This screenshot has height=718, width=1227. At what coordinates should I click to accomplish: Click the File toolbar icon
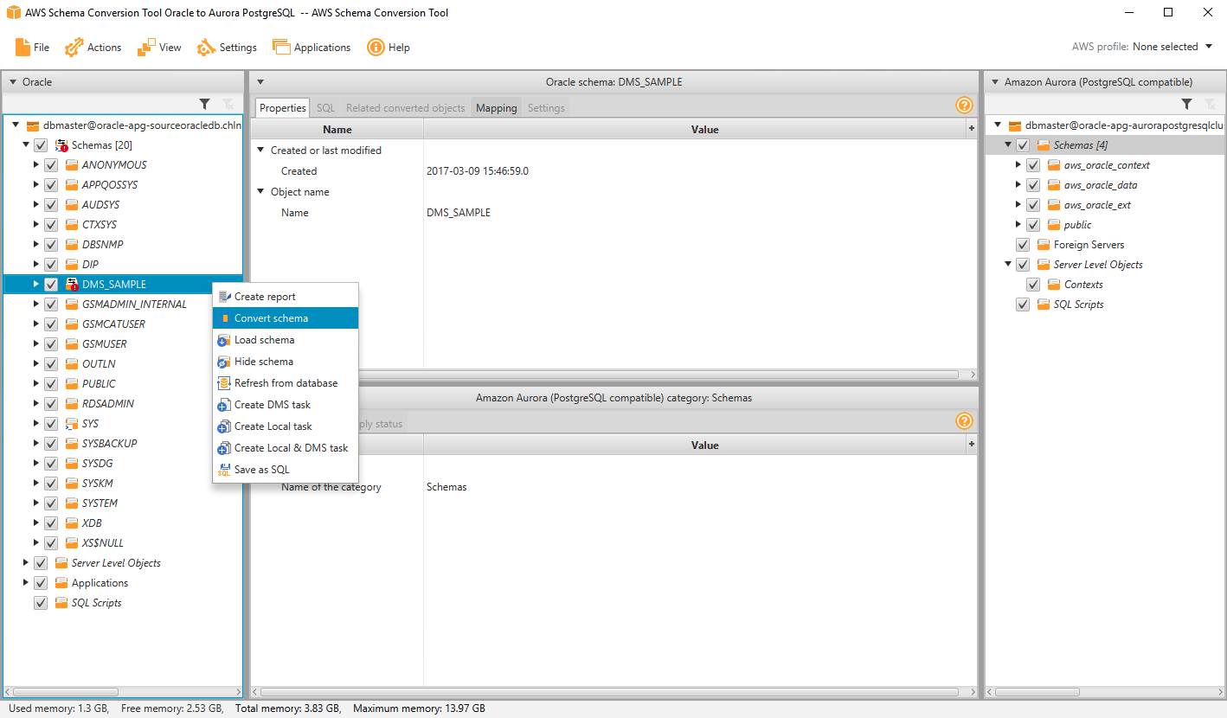tap(23, 48)
